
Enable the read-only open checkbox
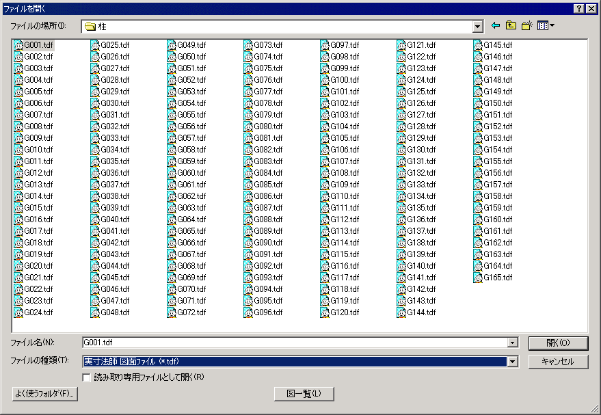(x=86, y=377)
